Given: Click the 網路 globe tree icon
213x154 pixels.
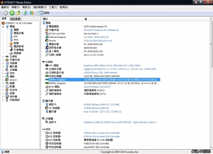Looking at the screenshot, I should point(7,77).
